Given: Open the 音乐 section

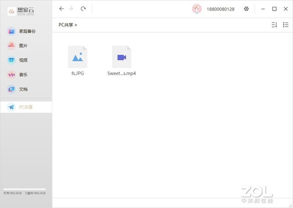Looking at the screenshot, I should 26,75.
